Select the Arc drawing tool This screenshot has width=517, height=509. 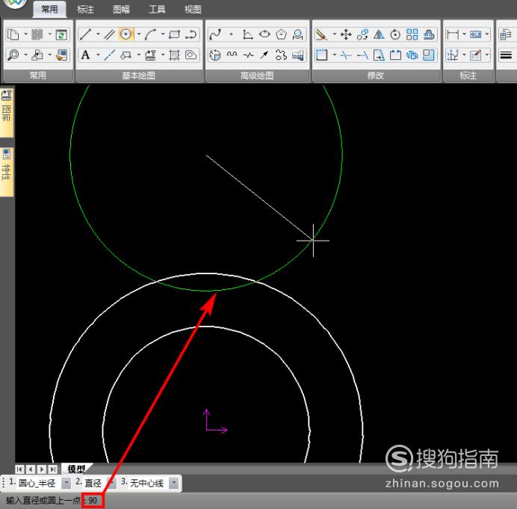[x=151, y=34]
